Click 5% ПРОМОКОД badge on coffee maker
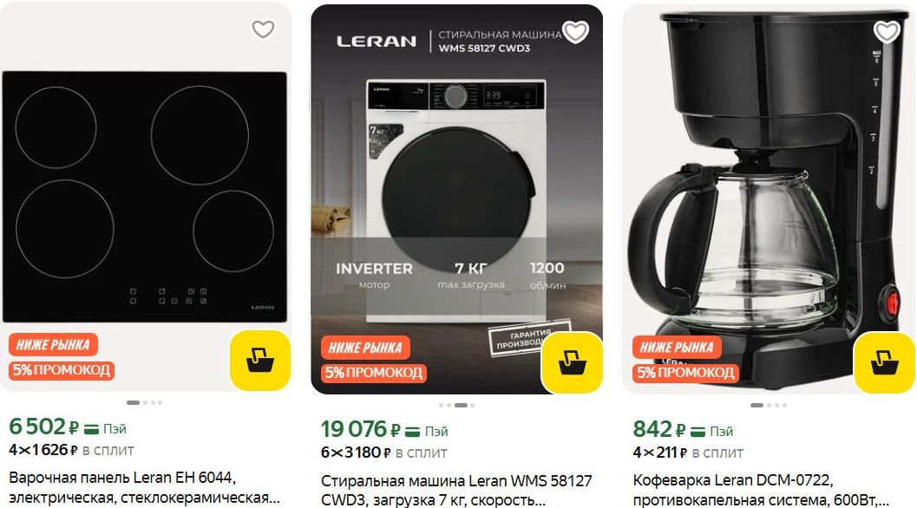917x508 pixels. tap(685, 373)
